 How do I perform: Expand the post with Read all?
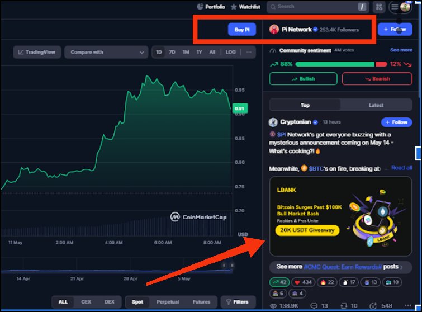(401, 168)
